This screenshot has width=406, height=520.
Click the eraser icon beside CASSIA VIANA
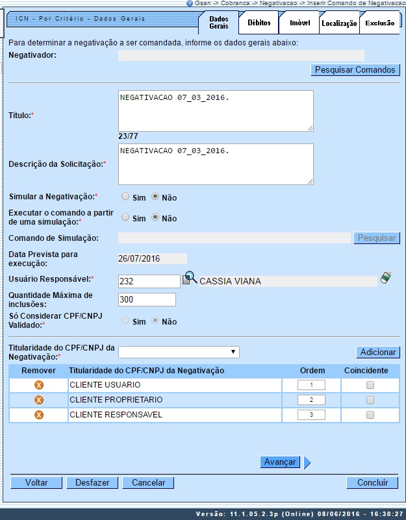[387, 279]
